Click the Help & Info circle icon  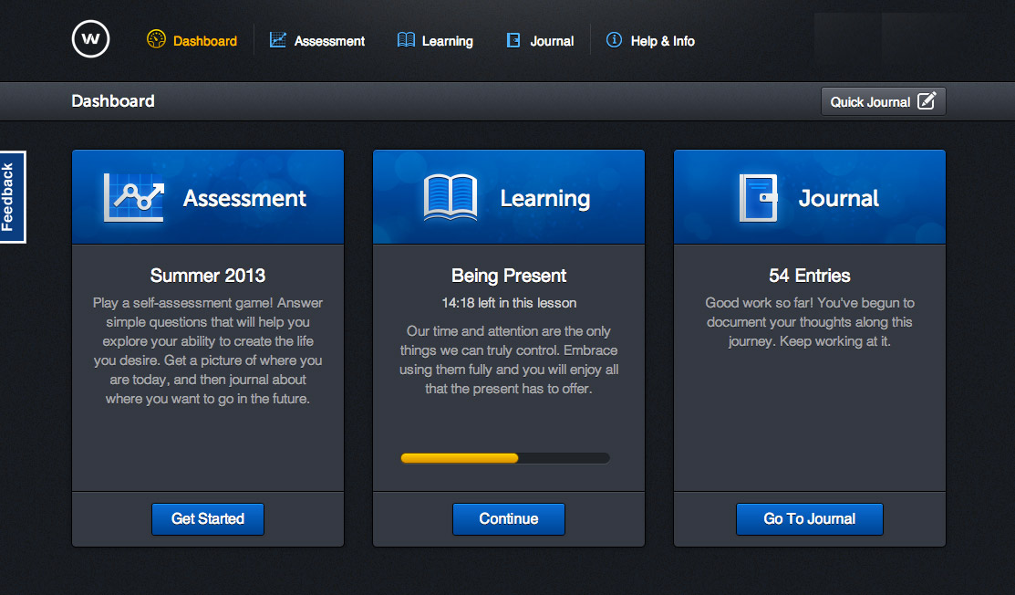[614, 40]
